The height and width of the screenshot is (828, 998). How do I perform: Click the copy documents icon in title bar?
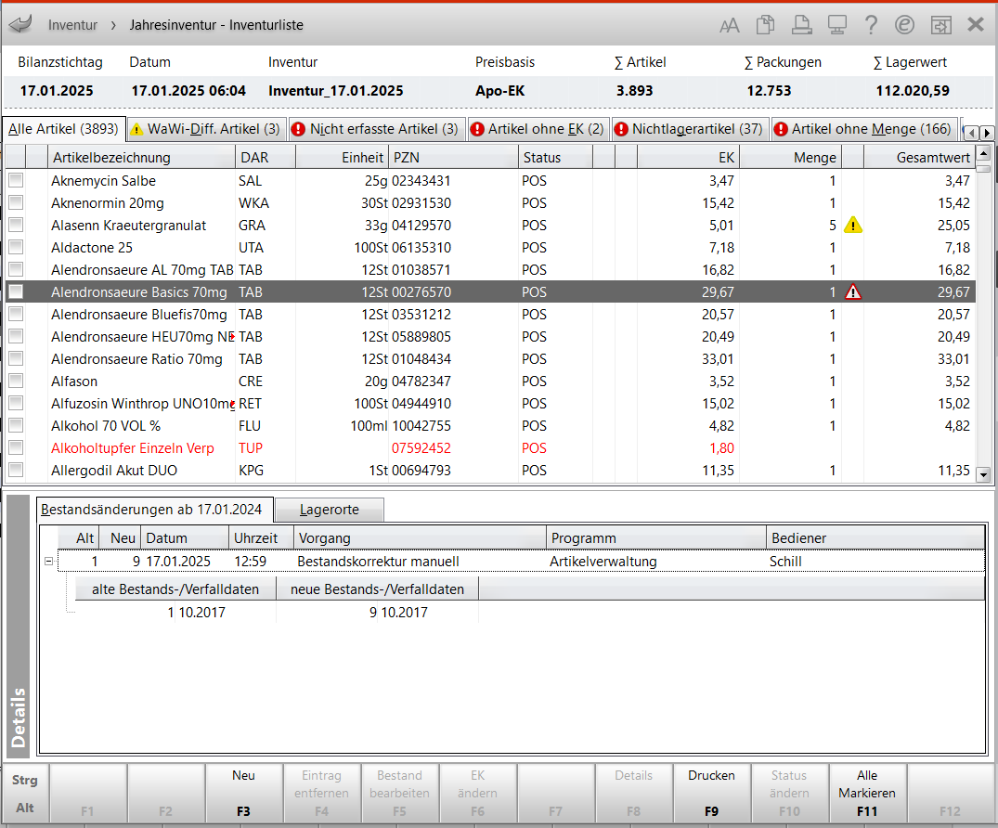[x=765, y=25]
